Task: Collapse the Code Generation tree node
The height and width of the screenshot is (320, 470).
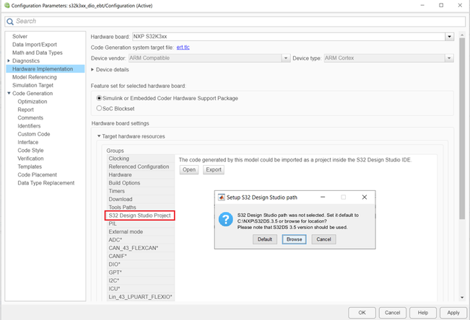Action: (9, 93)
